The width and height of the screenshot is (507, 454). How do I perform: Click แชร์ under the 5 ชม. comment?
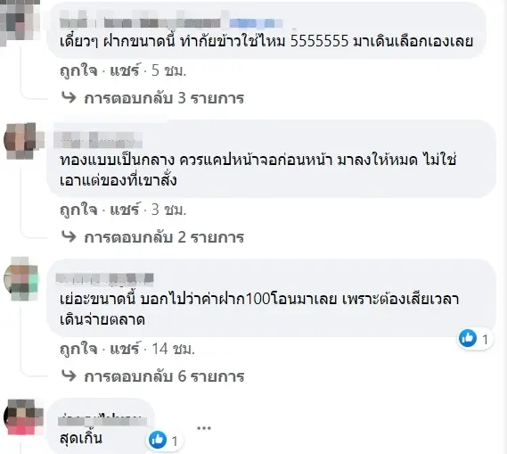[125, 70]
